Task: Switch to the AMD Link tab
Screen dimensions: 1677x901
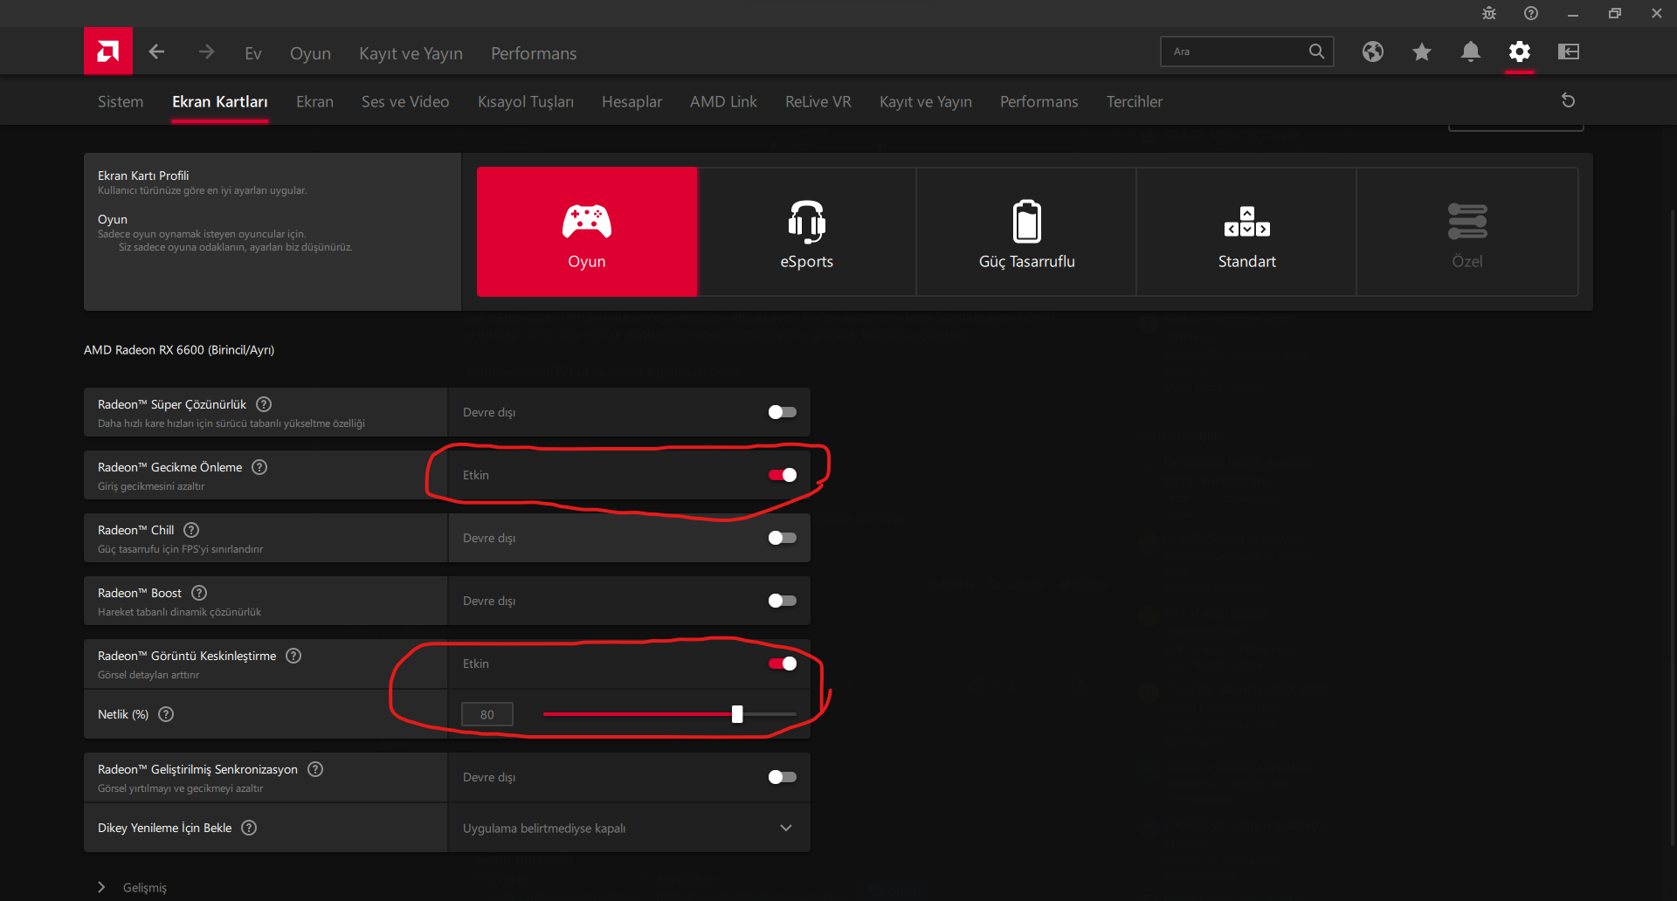Action: [x=723, y=101]
